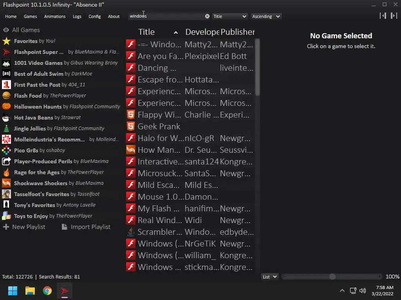
Task: Click the Flashpoint taskbar icon
Action: 65,291
